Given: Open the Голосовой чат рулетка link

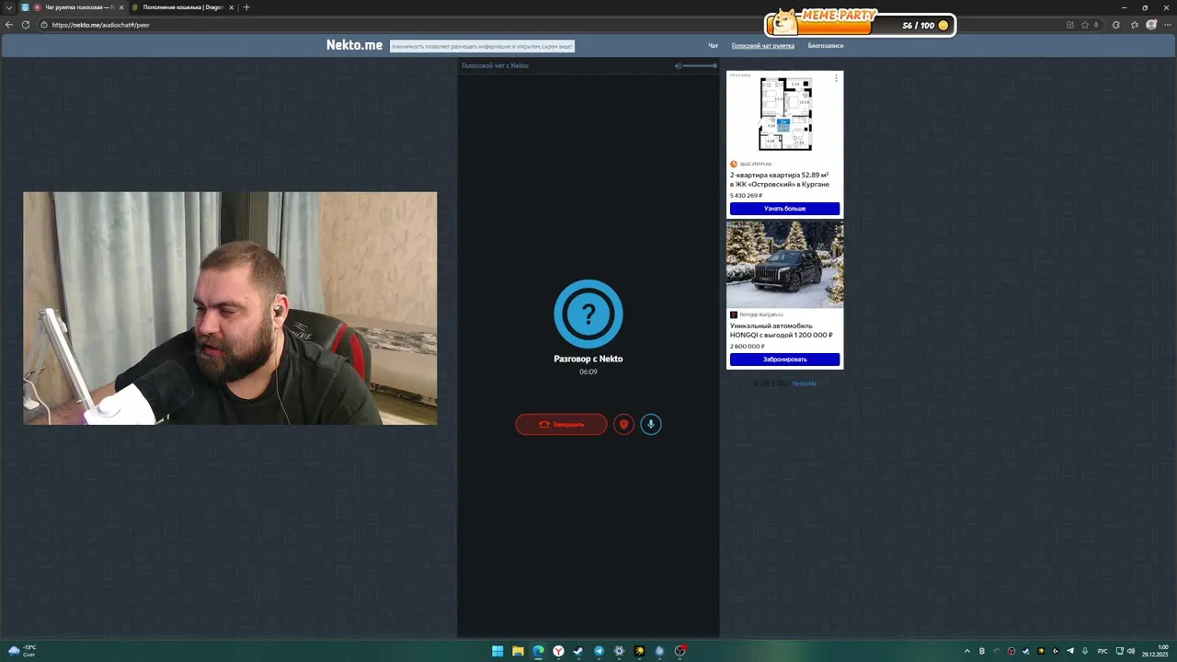Looking at the screenshot, I should [763, 45].
